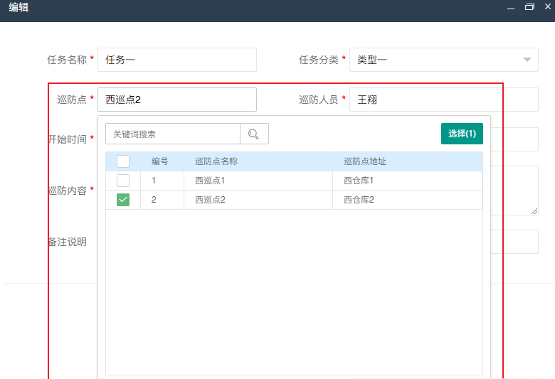Toggle the select-all checkbox in table header
Screen dimensions: 555x379
pos(123,161)
